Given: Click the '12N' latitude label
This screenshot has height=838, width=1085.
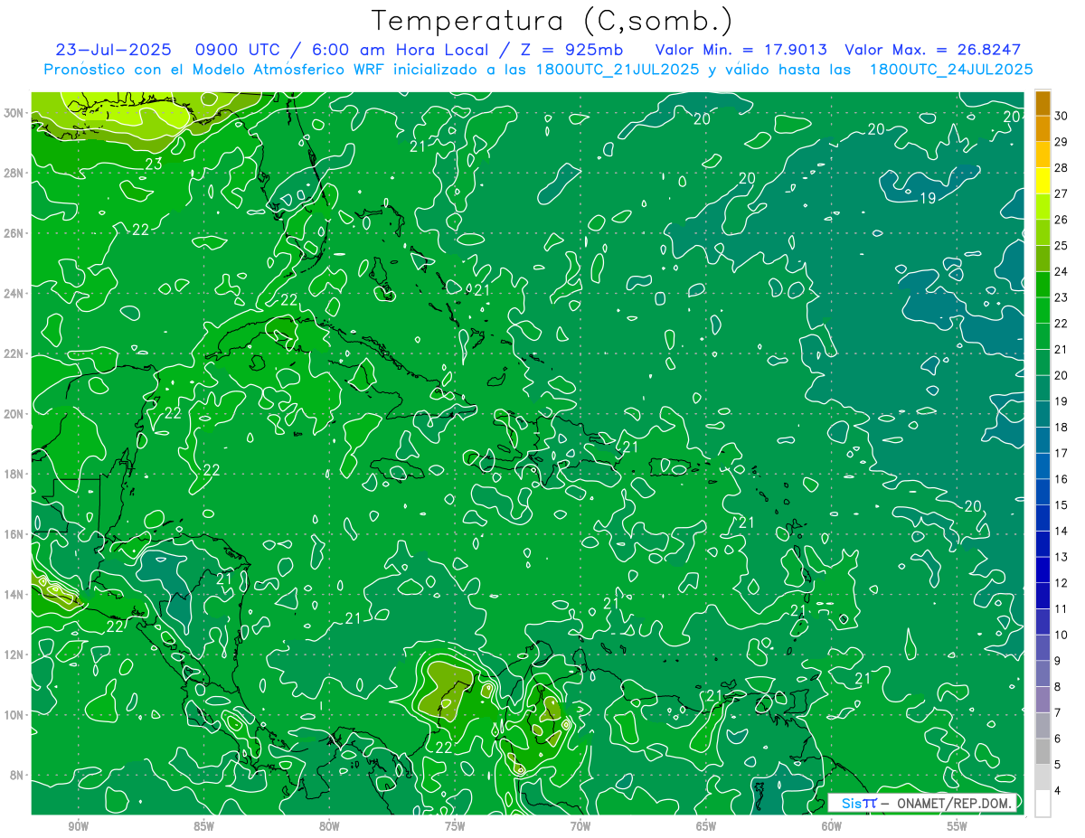Looking at the screenshot, I should click(x=14, y=654).
